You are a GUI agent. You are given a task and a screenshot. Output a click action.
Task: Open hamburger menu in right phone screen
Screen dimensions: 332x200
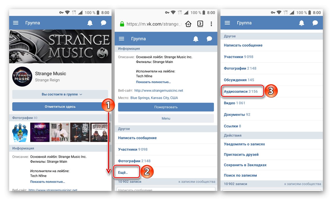click(x=227, y=23)
